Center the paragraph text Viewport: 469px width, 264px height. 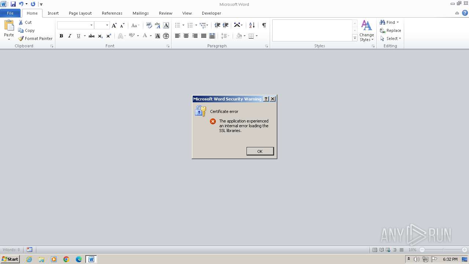click(x=186, y=36)
